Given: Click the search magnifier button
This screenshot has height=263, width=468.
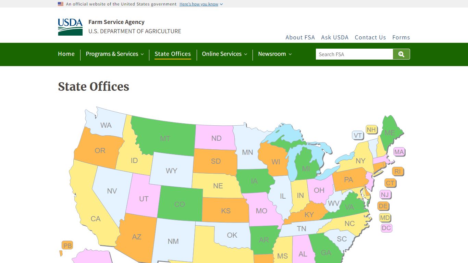Looking at the screenshot, I should pos(401,54).
